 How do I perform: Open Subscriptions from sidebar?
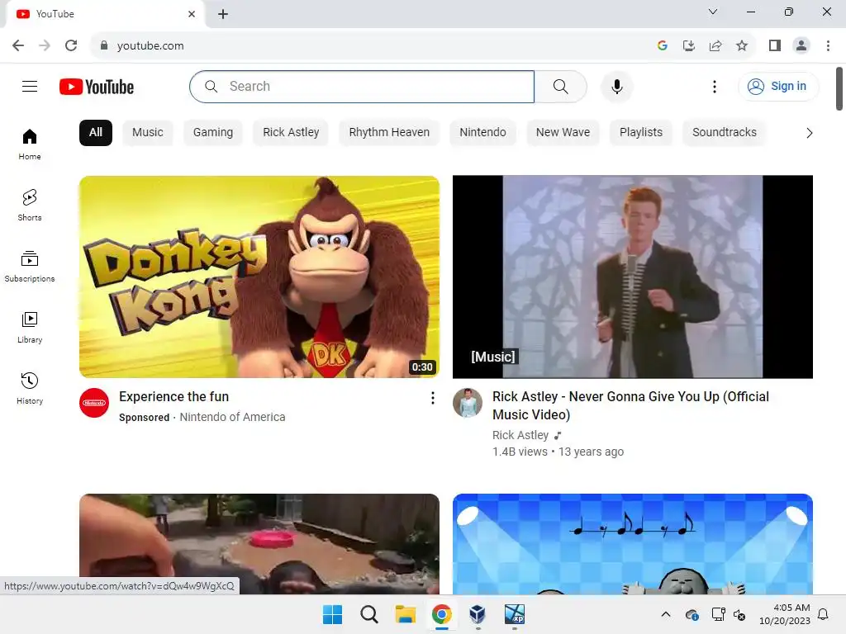30,267
